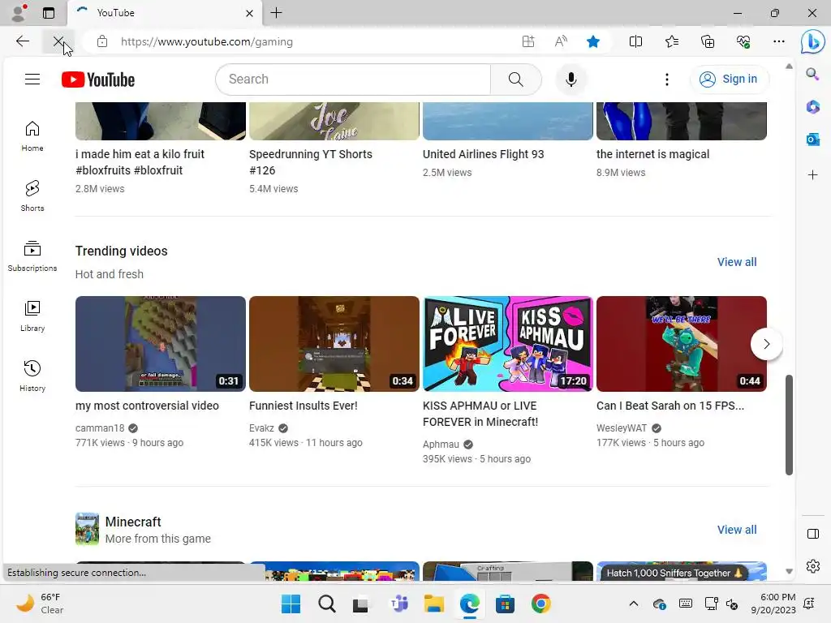Show hidden system tray icons
The width and height of the screenshot is (831, 623).
[x=633, y=604]
